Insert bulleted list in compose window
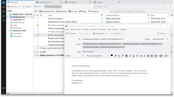Screen dimensions: 174x97 pyautogui.click(x=141, y=56)
